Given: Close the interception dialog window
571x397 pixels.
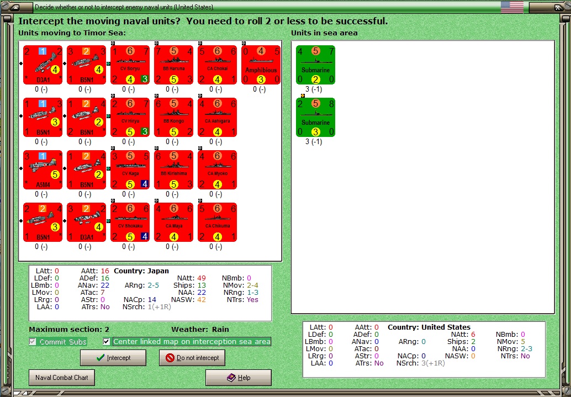Looking at the screenshot, I should pos(558,7).
